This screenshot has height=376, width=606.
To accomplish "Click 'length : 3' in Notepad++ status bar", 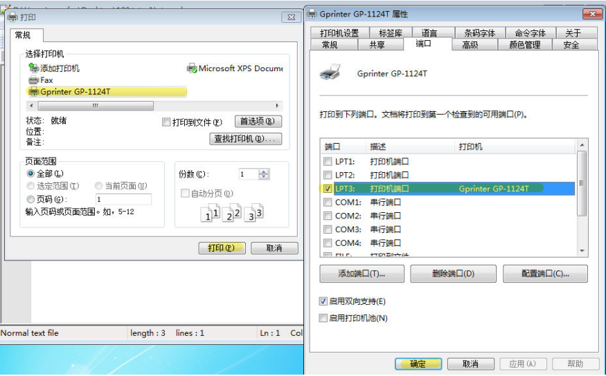I will (148, 333).
